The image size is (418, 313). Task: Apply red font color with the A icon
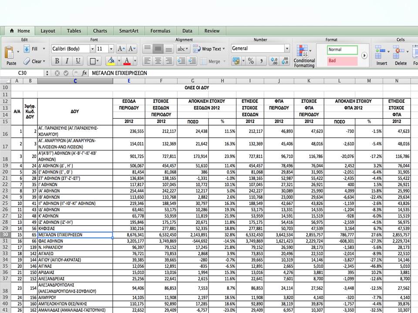(127, 61)
